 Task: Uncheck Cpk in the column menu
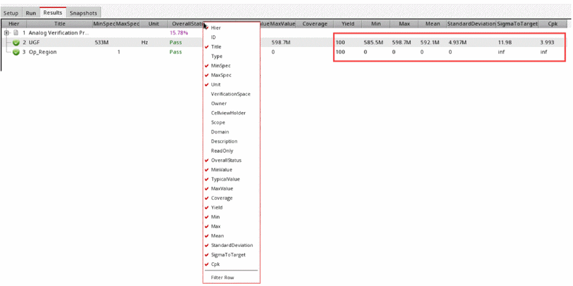click(x=231, y=264)
